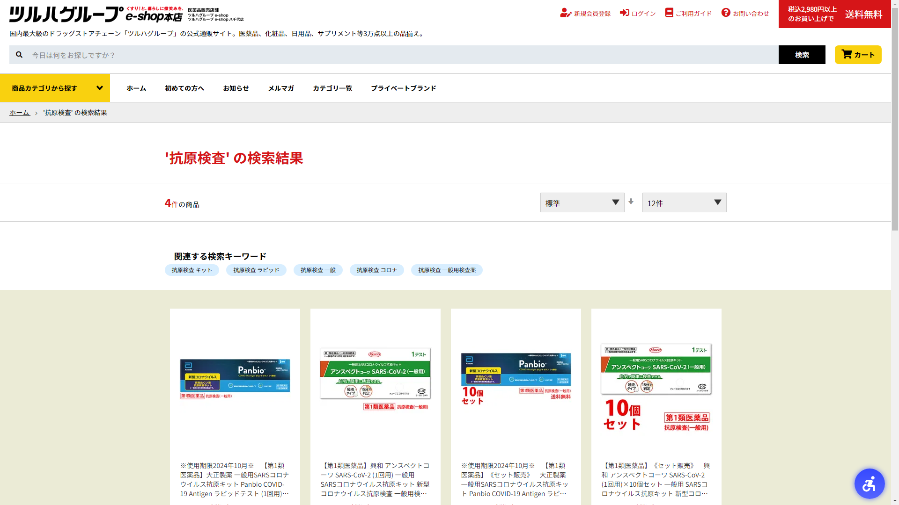Open the yellow cart button
Image resolution: width=899 pixels, height=505 pixels.
[x=858, y=55]
